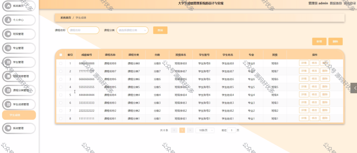Click 修改 for row 1111111111
The height and width of the screenshot is (153, 357).
click(314, 118)
